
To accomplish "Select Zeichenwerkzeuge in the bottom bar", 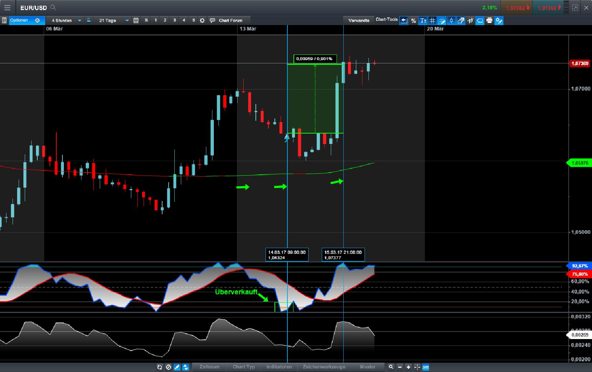I will tap(324, 367).
